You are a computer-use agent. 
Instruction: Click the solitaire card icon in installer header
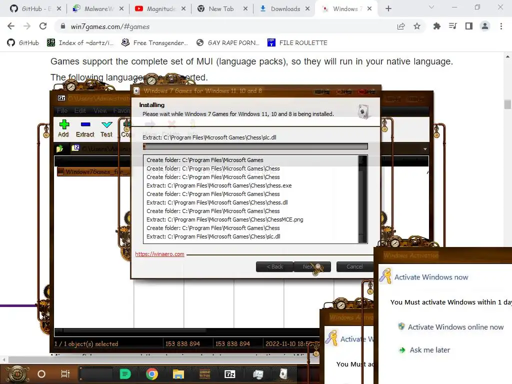363,111
